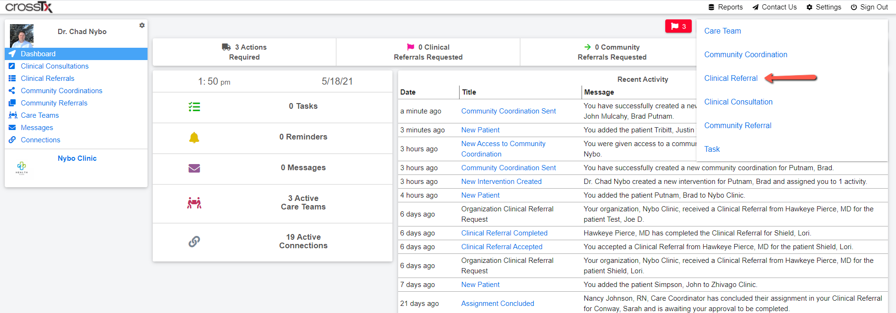The image size is (896, 313).
Task: Click the pink flag Clinical Referrals icon
Action: 411,47
